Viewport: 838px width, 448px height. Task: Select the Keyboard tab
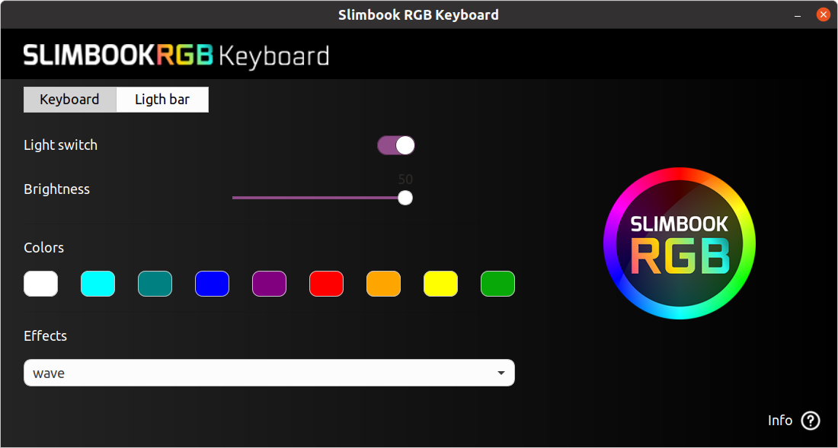[x=69, y=99]
